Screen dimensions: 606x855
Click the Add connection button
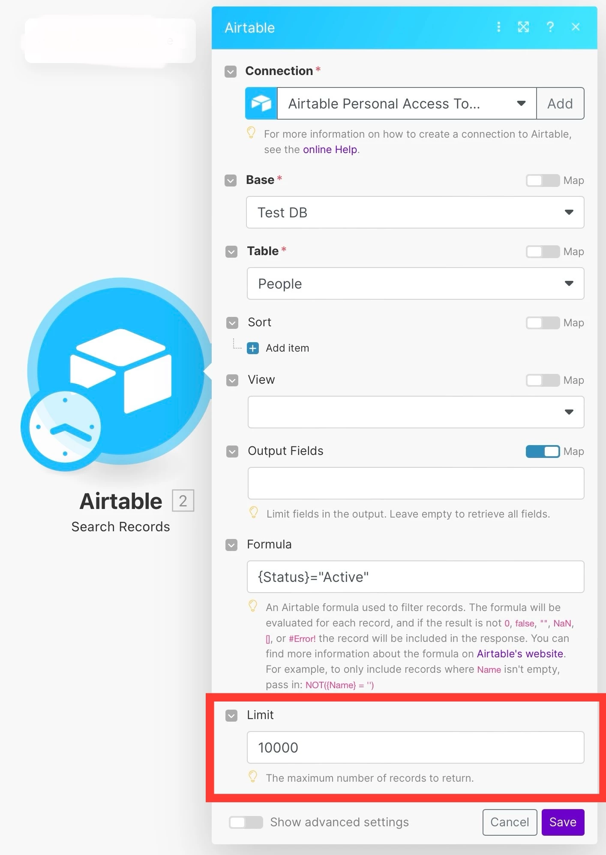560,103
